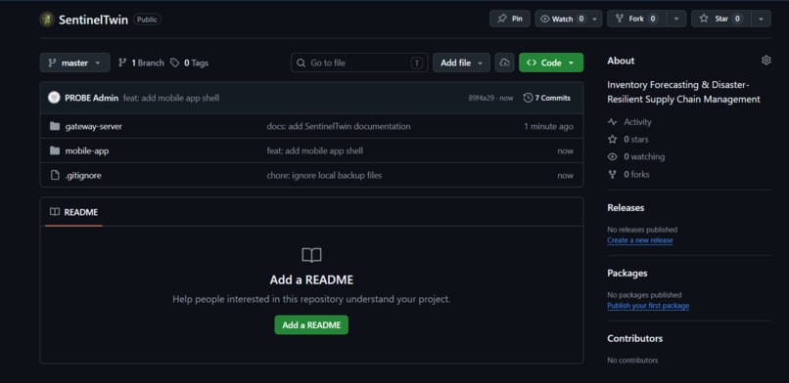Open the SentinelTwin repository name link
The height and width of the screenshot is (383, 789).
point(93,20)
